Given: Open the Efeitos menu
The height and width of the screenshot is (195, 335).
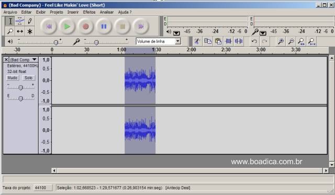Looking at the screenshot, I should click(x=89, y=12).
